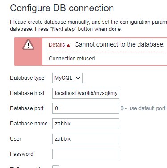
Task: Focus the Database host input field
Action: (x=86, y=93)
